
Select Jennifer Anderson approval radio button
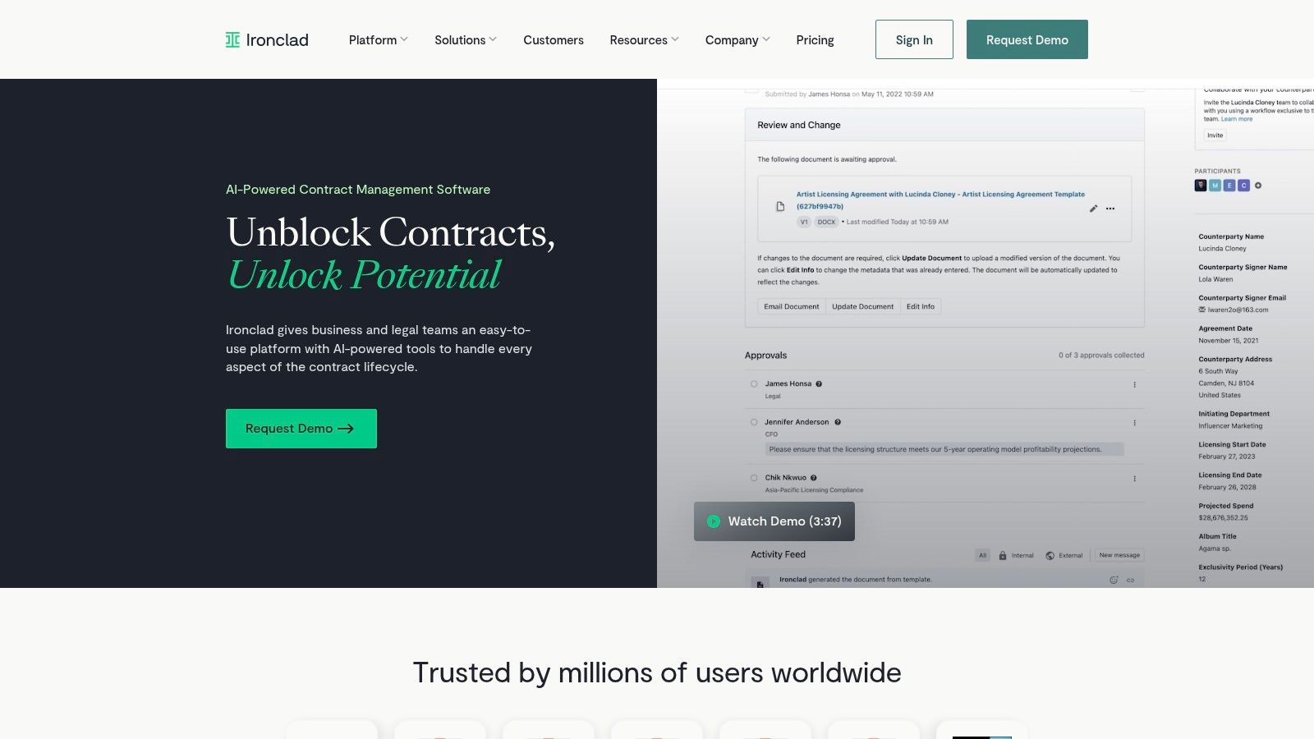754,422
